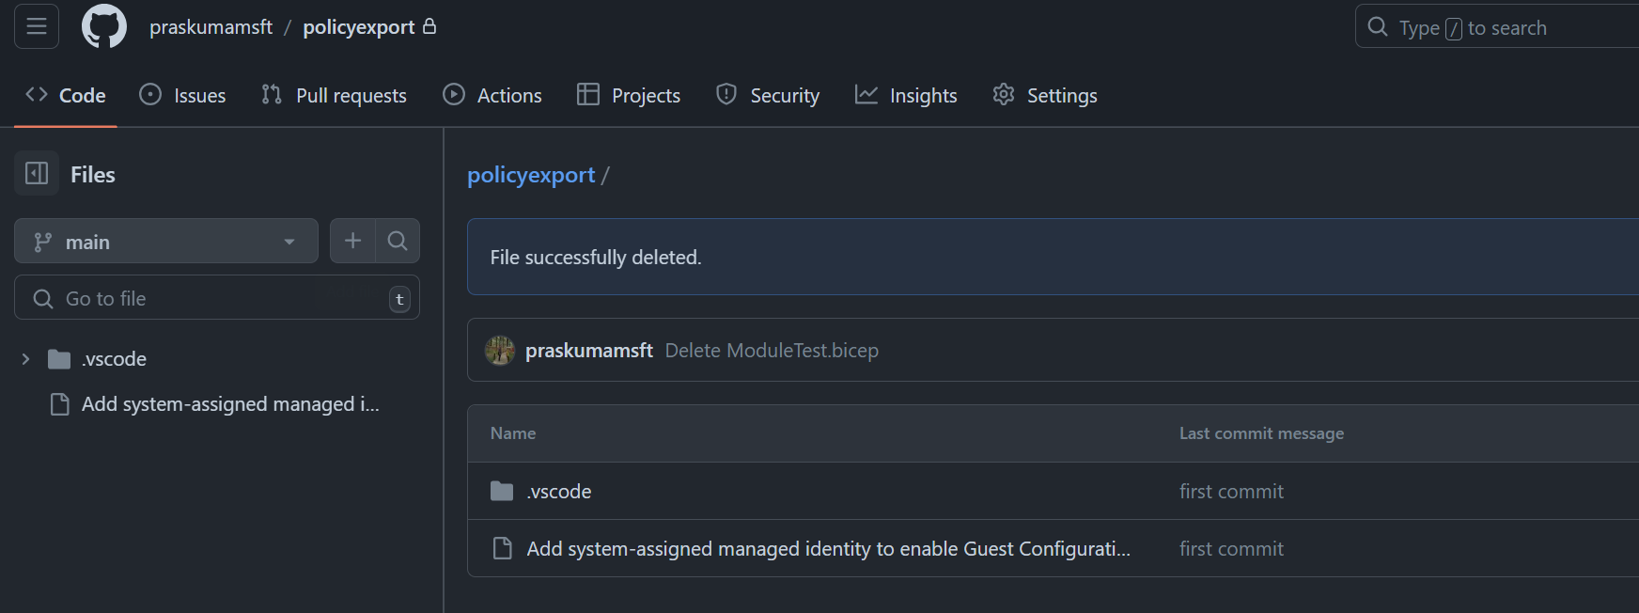Open .vscode folder in file table

[559, 492]
